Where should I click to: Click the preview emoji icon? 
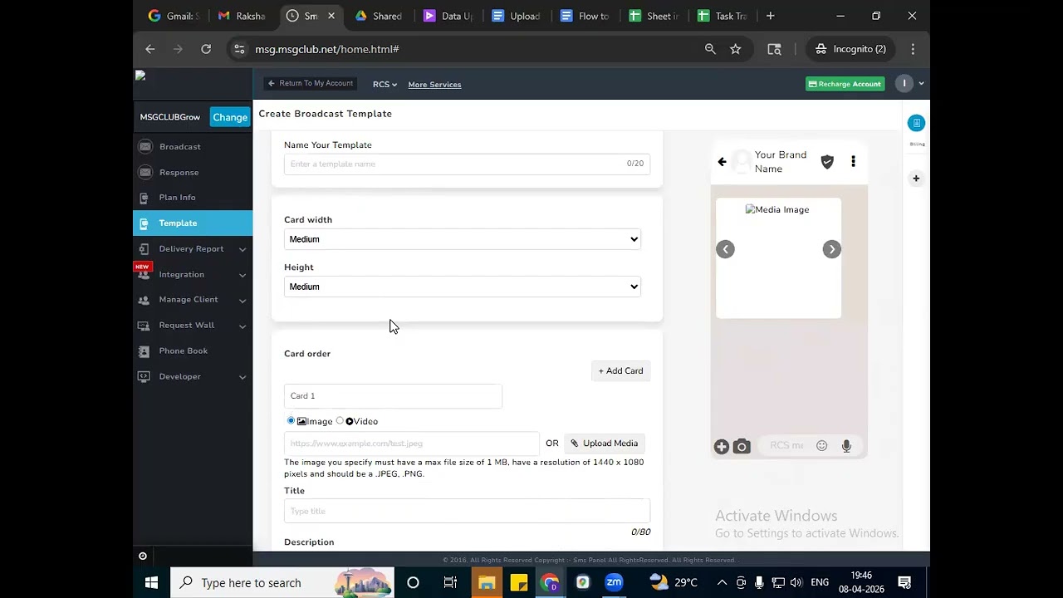tap(821, 446)
